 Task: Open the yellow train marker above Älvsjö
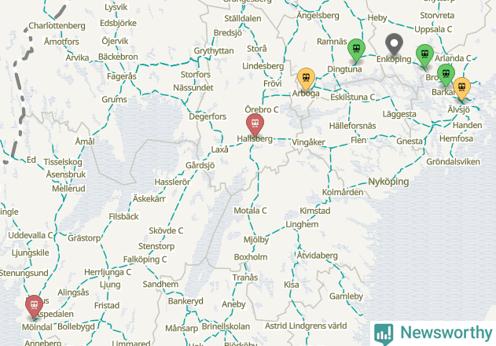462,88
